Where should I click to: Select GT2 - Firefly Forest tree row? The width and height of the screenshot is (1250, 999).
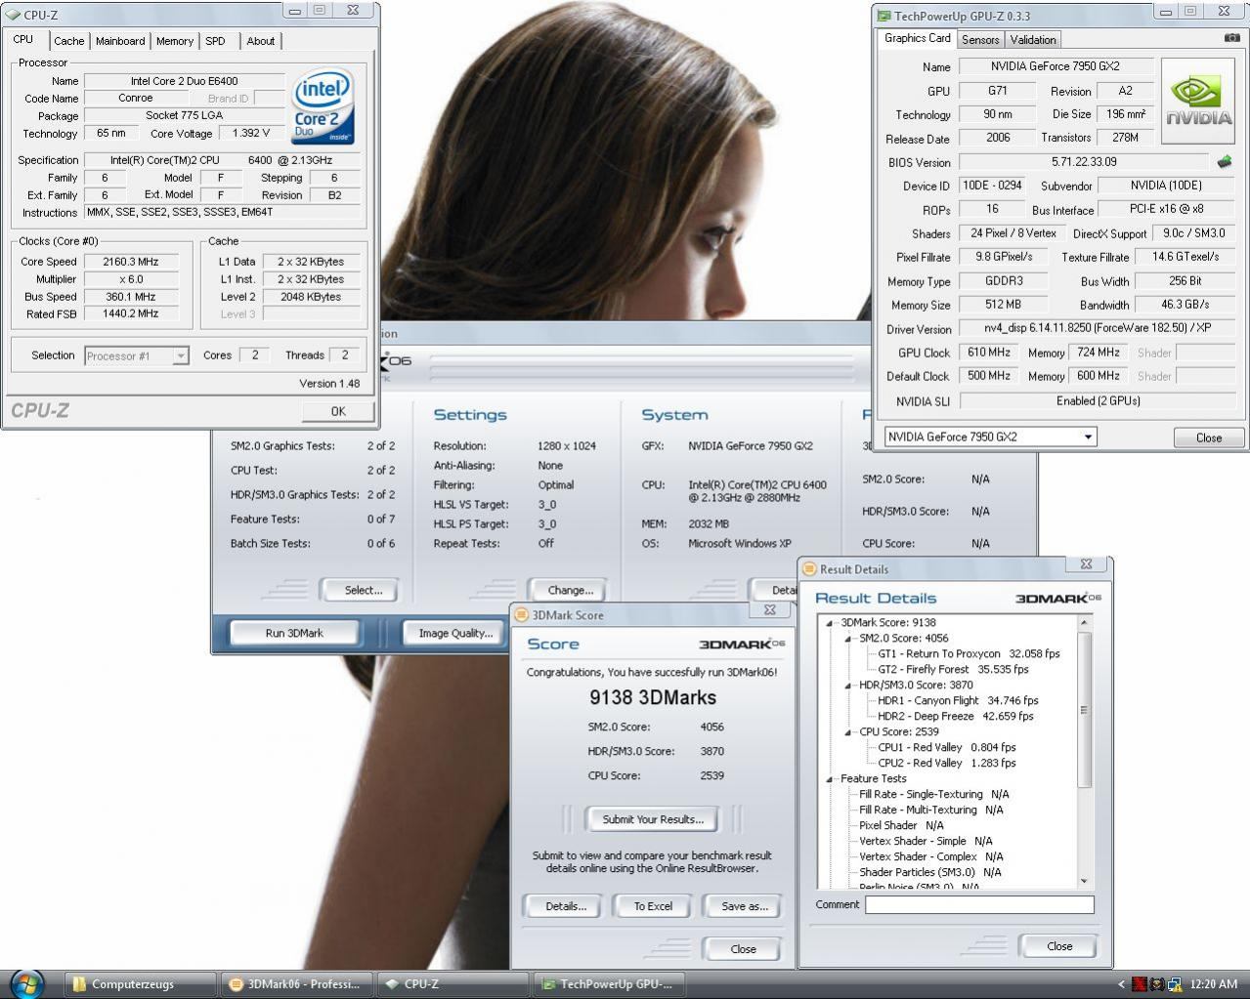[953, 670]
